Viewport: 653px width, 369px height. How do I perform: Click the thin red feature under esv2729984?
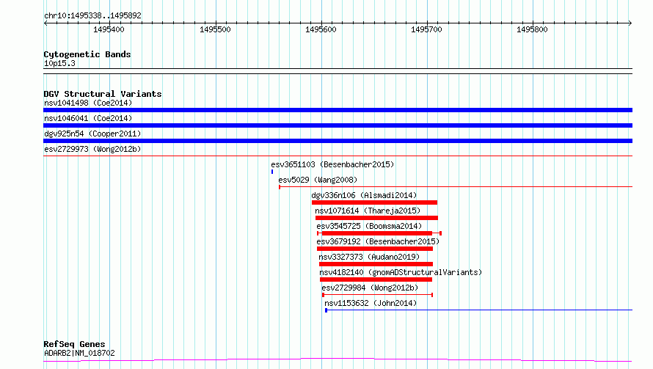click(378, 295)
